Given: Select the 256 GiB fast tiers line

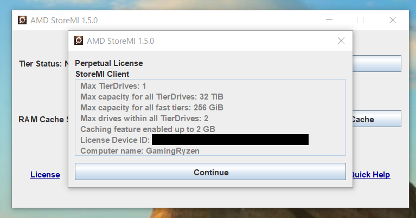Looking at the screenshot, I should [152, 108].
